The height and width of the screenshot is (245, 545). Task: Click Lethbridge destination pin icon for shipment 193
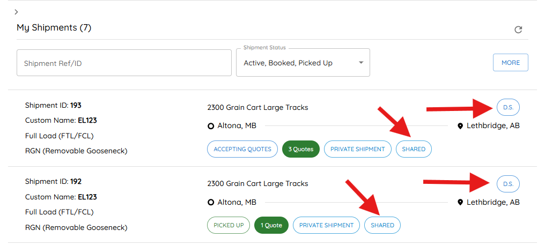click(460, 126)
